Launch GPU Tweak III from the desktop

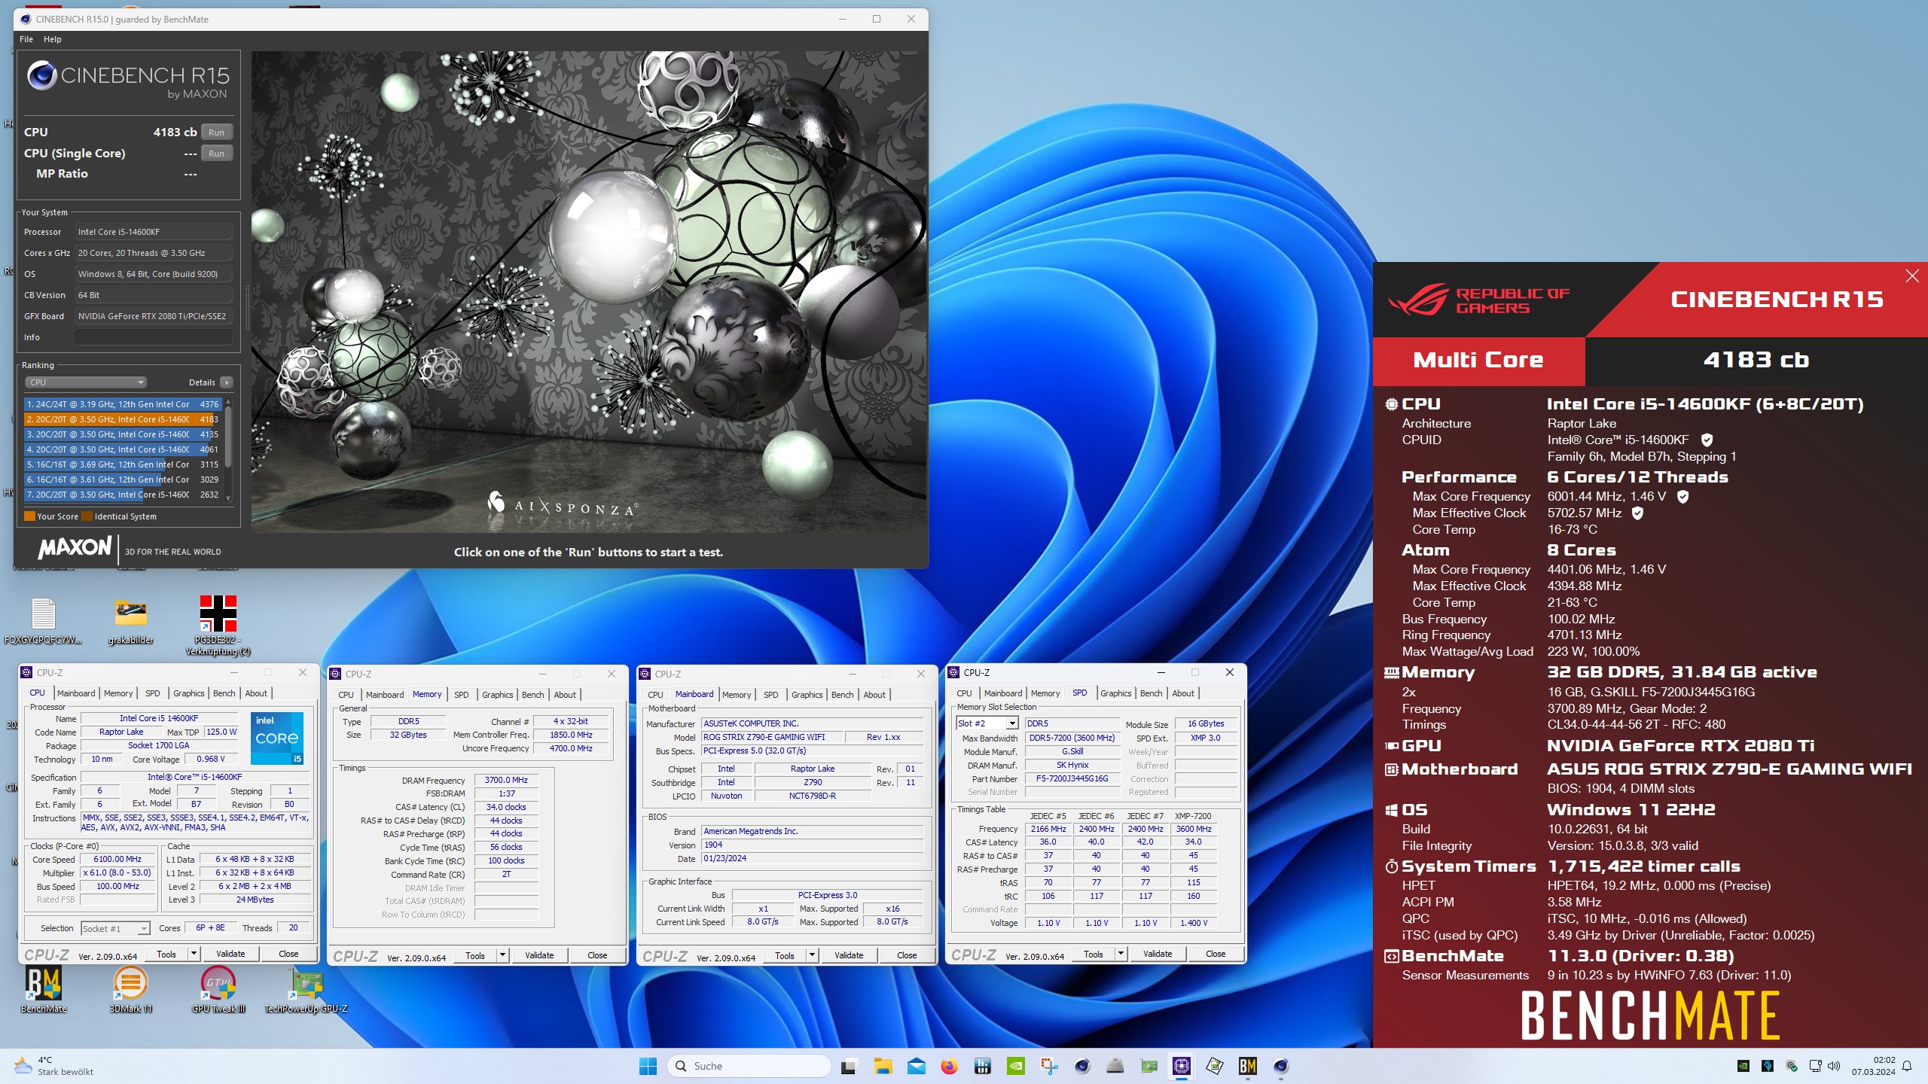(x=218, y=989)
